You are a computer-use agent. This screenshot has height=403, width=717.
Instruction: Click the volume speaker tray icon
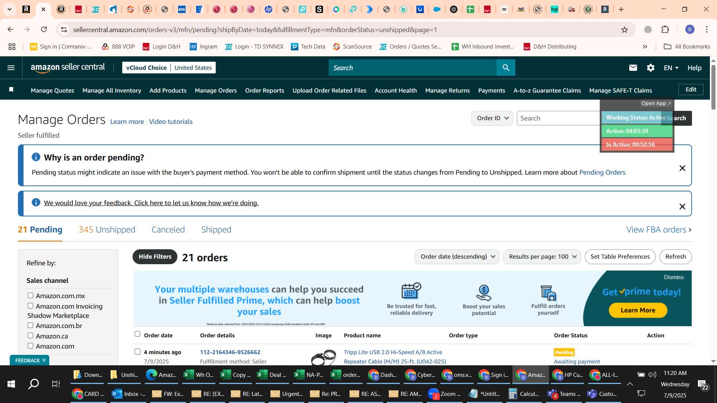pyautogui.click(x=652, y=375)
